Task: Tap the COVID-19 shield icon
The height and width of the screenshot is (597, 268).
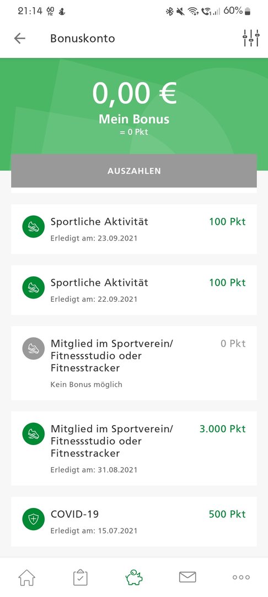Action: 34,519
